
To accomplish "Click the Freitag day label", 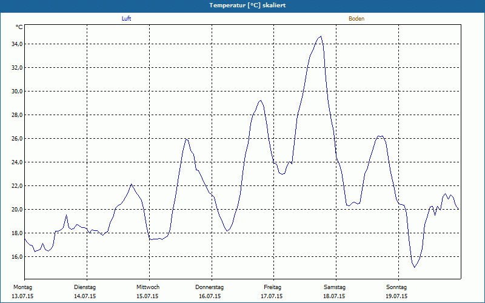I will pyautogui.click(x=272, y=287).
